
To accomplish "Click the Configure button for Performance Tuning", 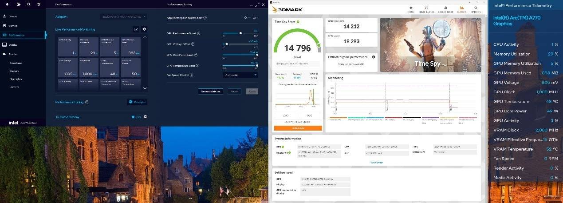I will (137, 102).
